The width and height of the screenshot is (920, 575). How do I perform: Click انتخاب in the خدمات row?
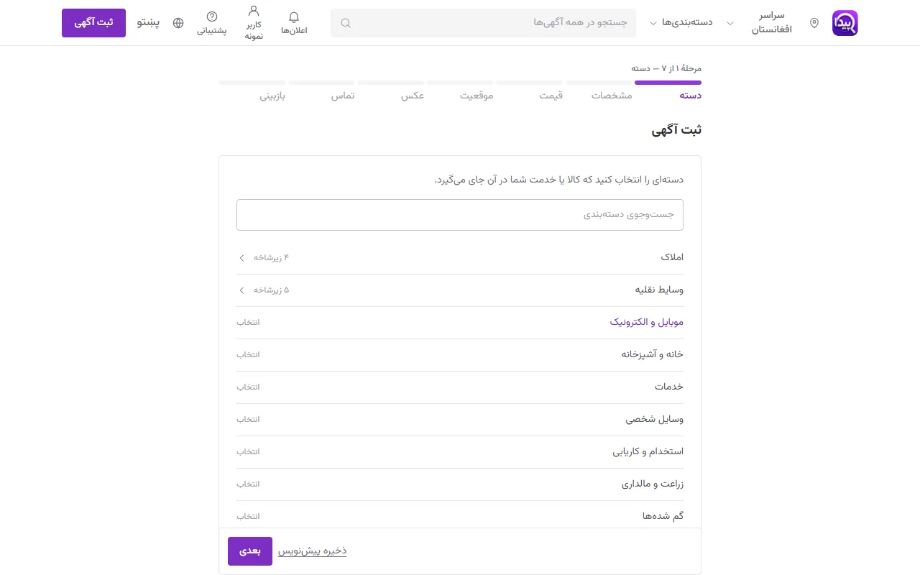pos(248,387)
